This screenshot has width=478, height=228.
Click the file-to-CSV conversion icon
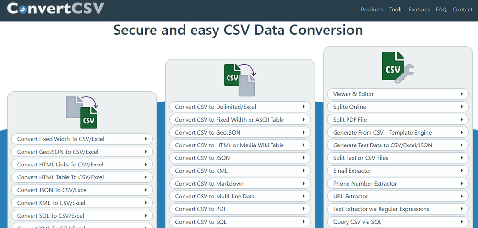(82, 112)
